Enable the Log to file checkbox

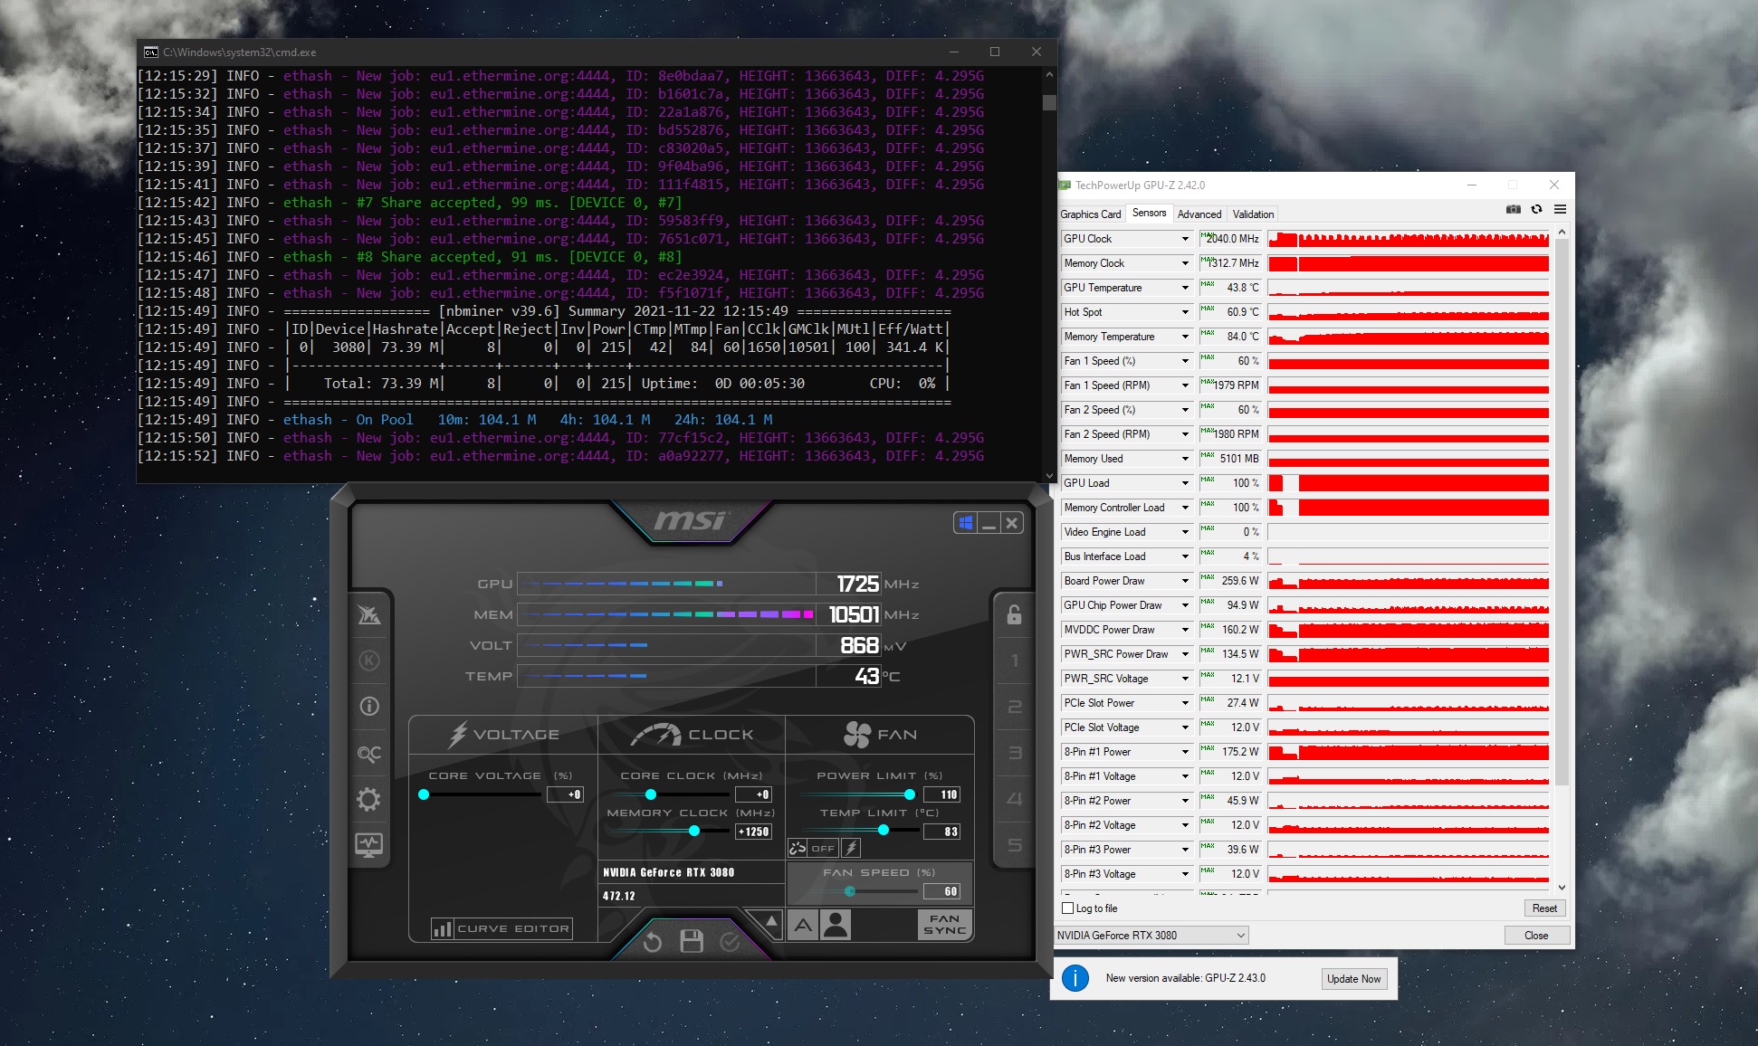pos(1067,908)
